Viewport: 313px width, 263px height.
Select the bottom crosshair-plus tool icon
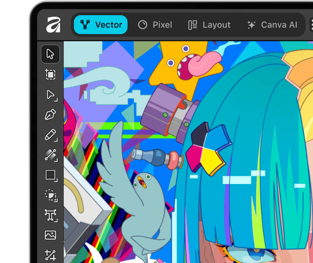coord(50,255)
